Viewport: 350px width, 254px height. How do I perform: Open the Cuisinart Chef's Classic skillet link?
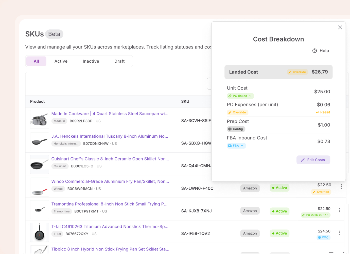click(110, 159)
